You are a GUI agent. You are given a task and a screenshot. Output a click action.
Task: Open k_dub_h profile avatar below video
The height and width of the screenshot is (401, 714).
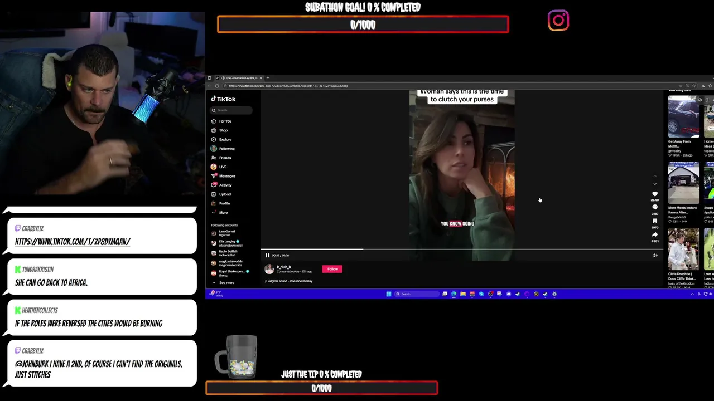pyautogui.click(x=269, y=269)
